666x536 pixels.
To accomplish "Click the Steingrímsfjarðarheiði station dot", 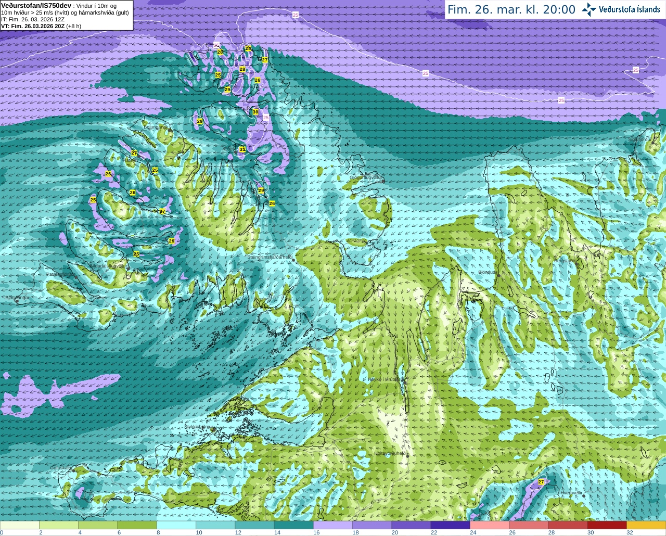I will 293,260.
